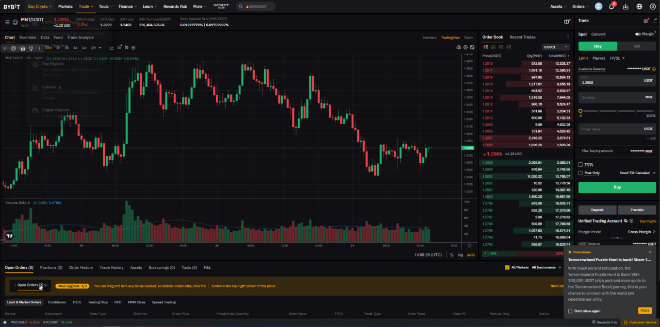660x327 pixels.
Task: Open the pair list hamburger menu
Action: pyautogui.click(x=7, y=22)
